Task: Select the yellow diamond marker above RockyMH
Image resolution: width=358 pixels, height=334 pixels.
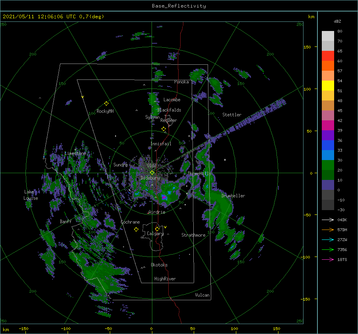Action: (106, 104)
